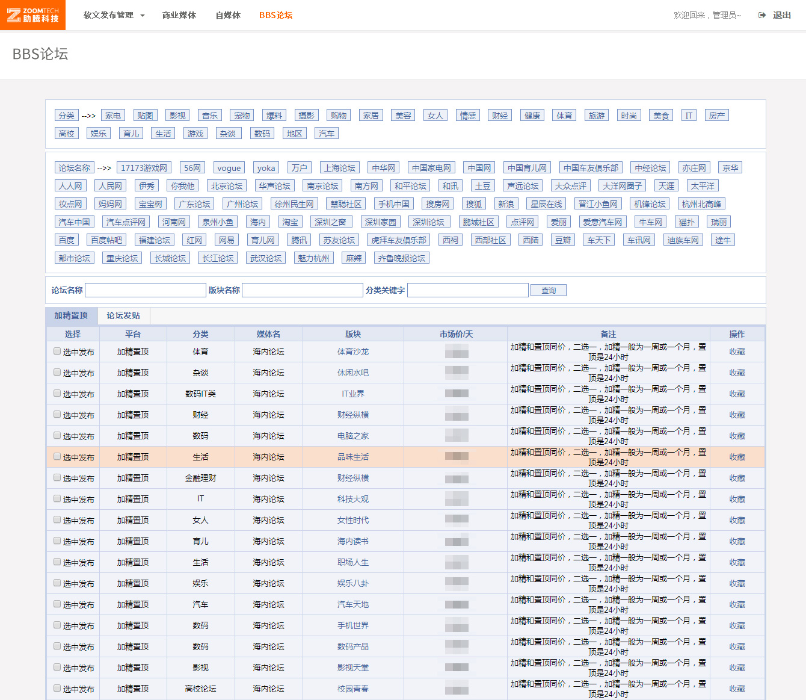
Task: Enable the checkbox for 汽车天地 row
Action: [57, 604]
